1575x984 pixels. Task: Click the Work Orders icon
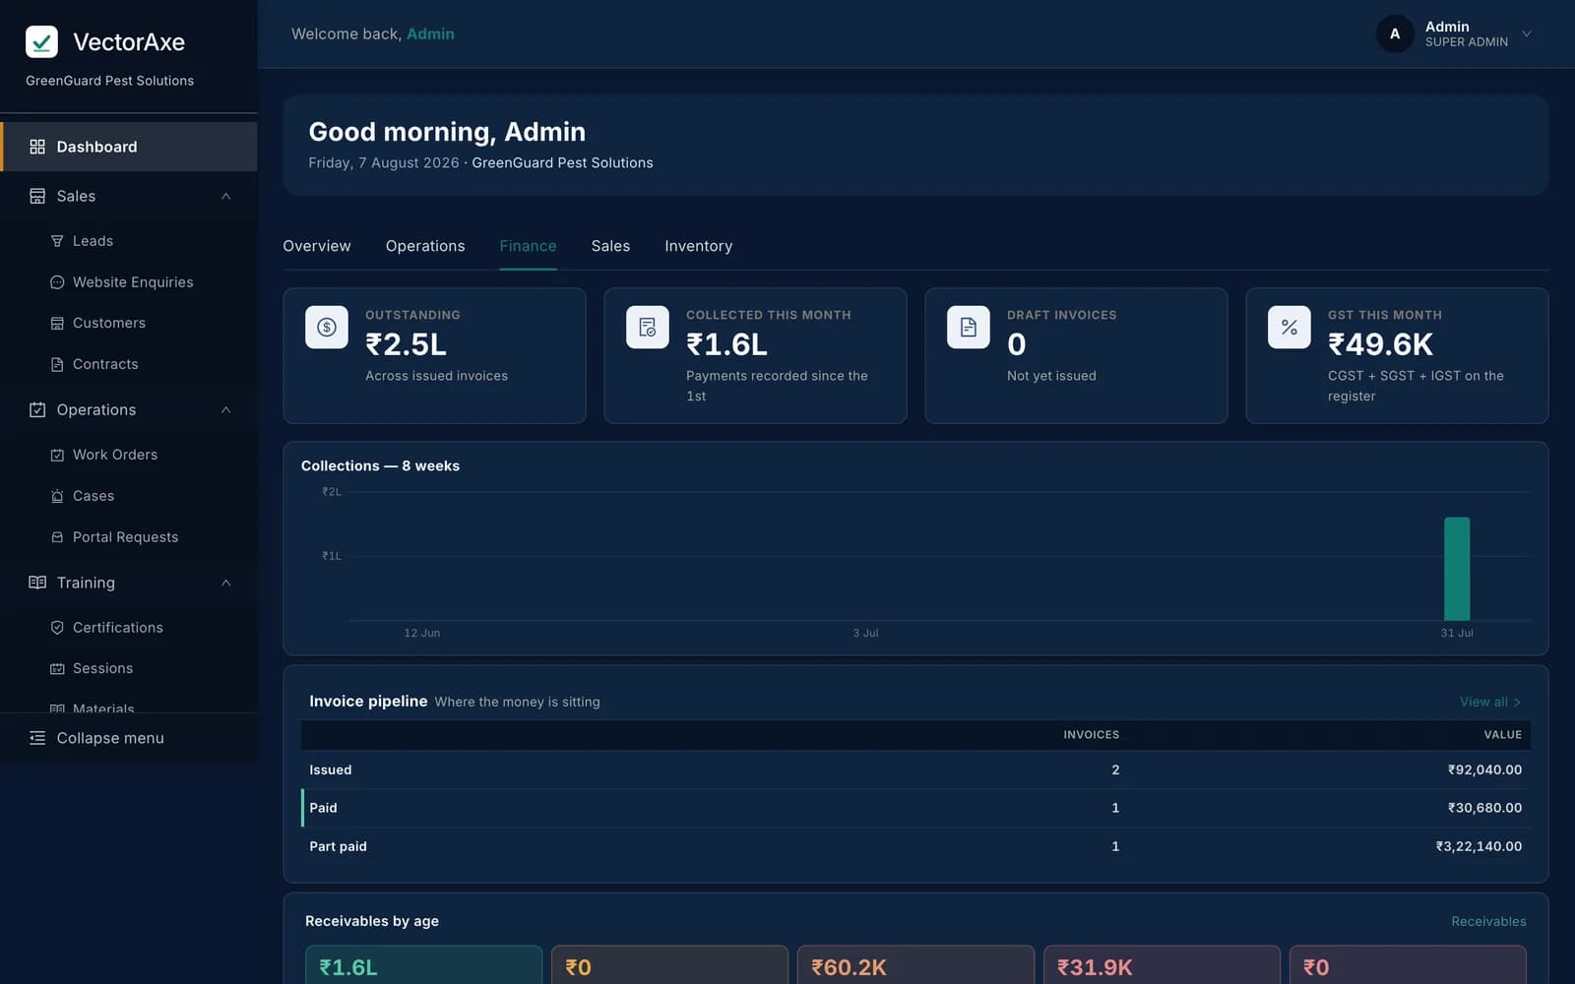57,455
